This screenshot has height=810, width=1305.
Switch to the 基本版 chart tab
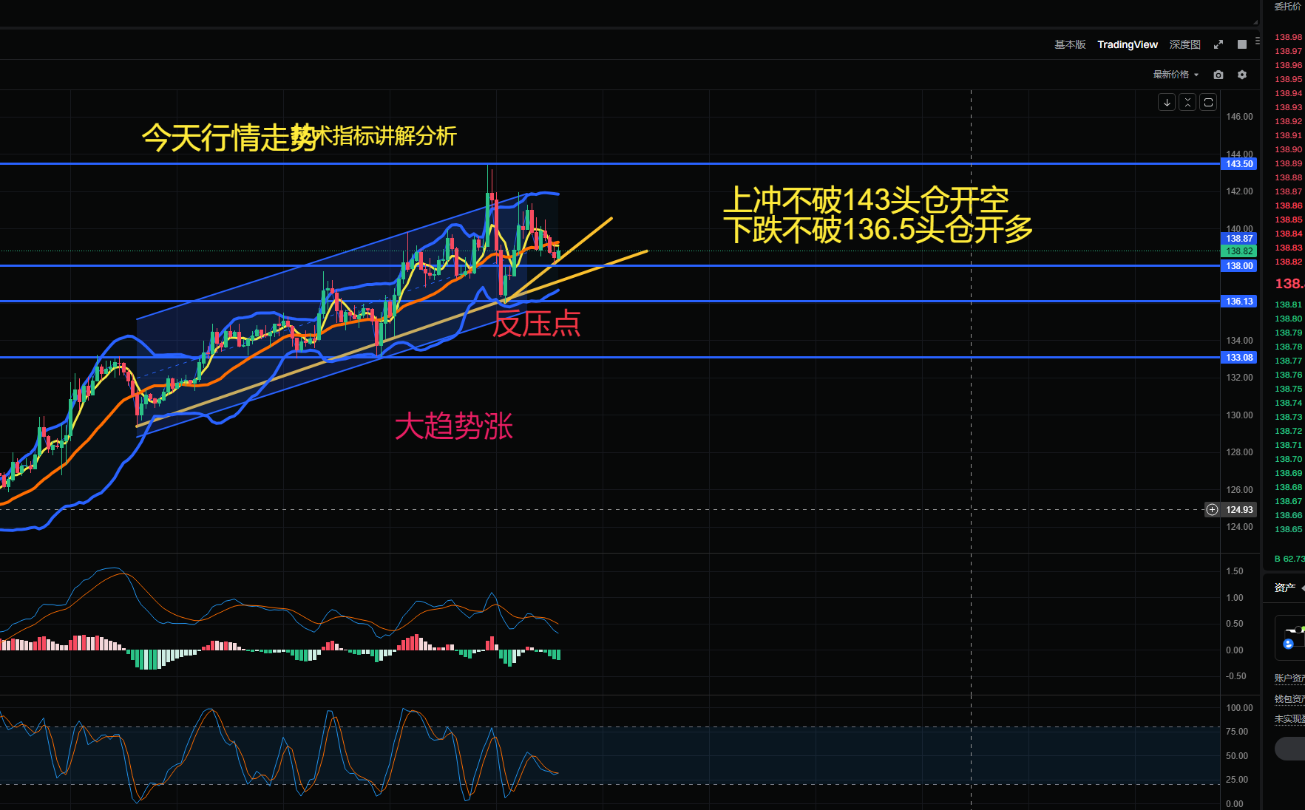tap(1070, 44)
